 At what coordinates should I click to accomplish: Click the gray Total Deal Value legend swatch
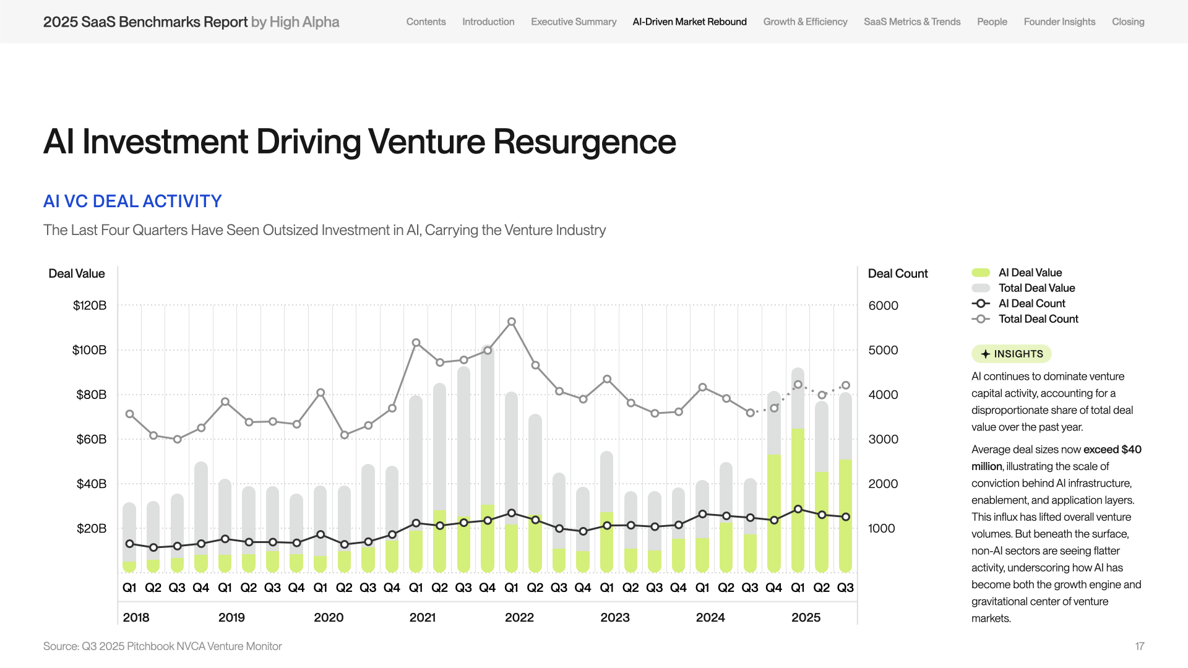coord(981,288)
